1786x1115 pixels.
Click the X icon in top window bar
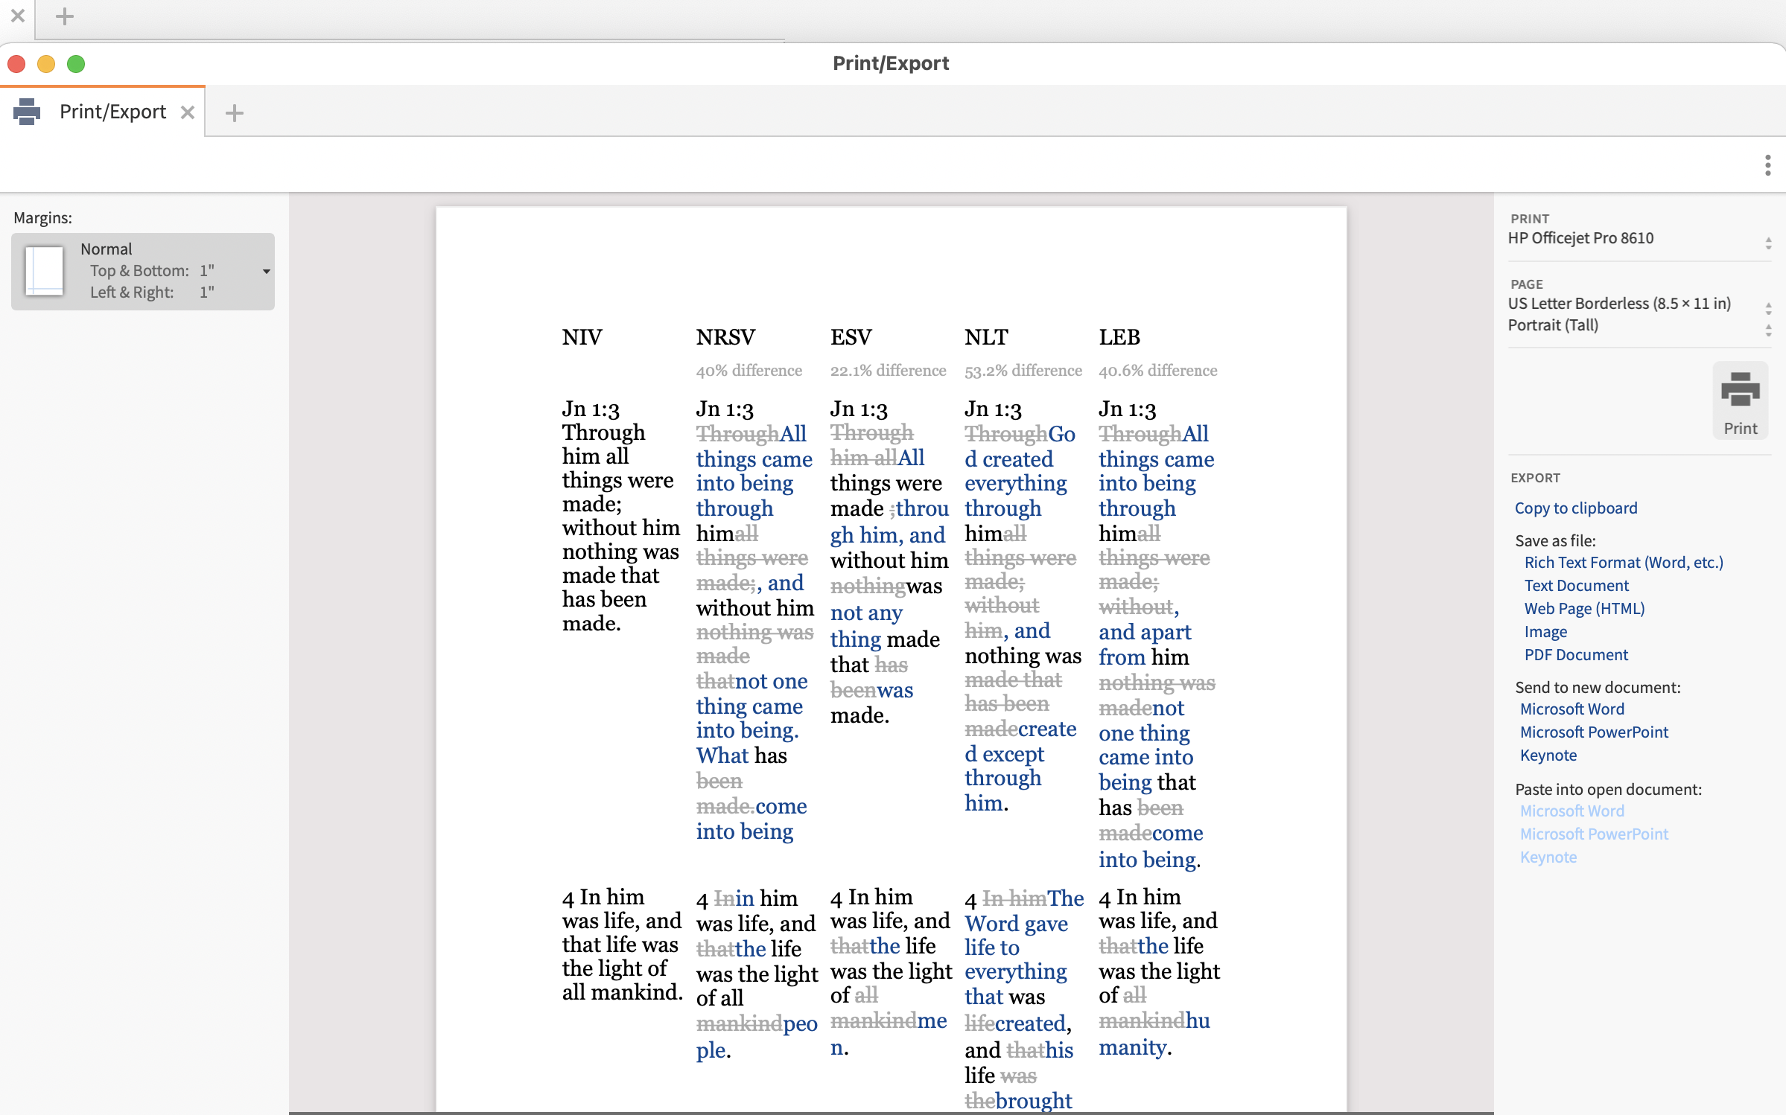point(18,15)
